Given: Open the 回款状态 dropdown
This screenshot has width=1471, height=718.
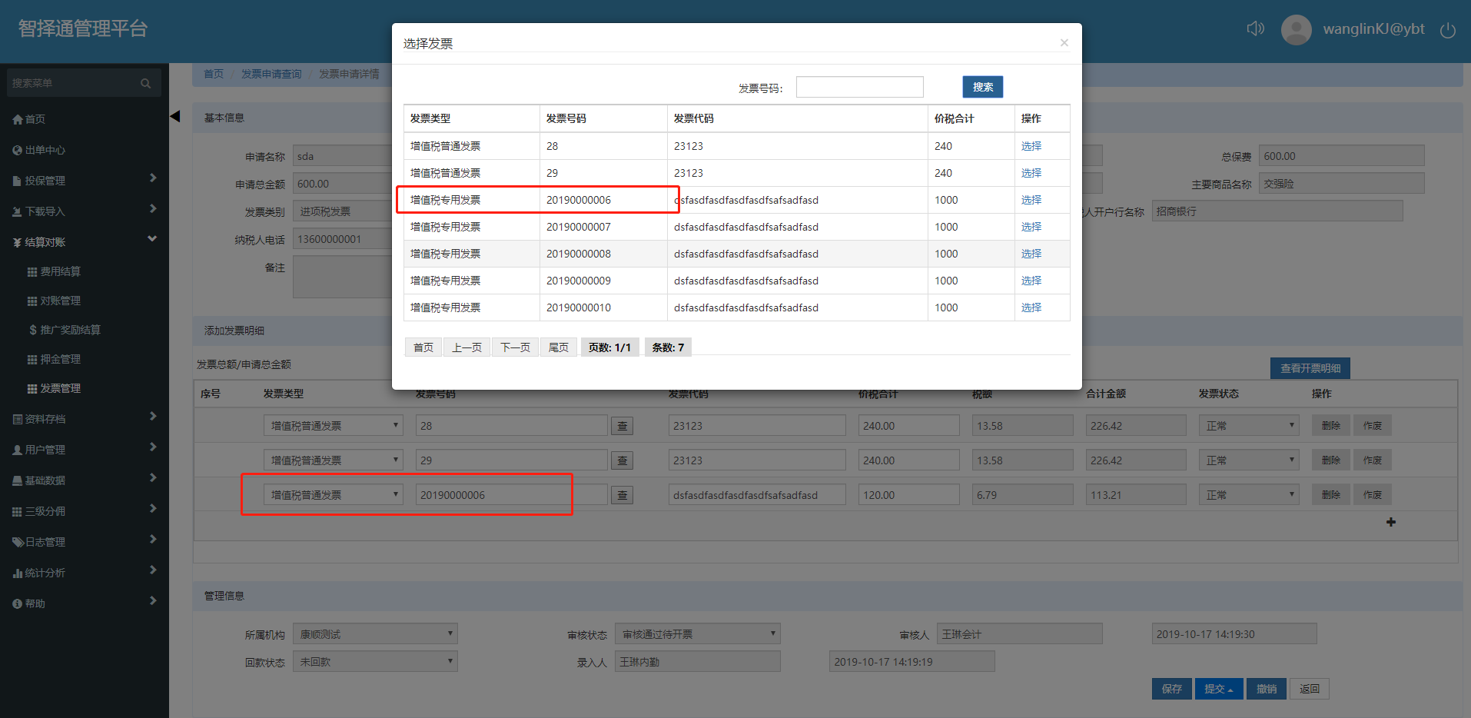Looking at the screenshot, I should [x=375, y=662].
